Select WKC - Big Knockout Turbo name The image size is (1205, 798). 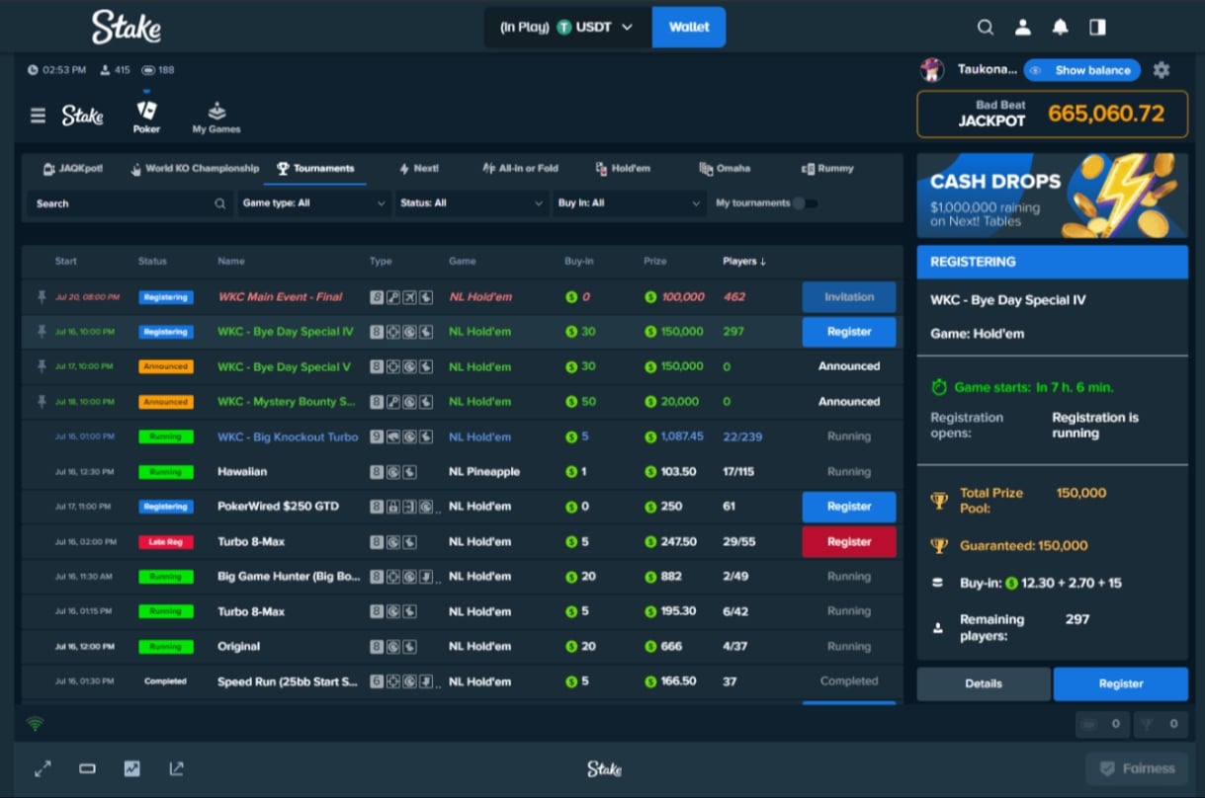point(288,437)
